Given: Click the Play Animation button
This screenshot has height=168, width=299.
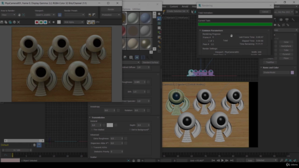Looking at the screenshot, I should (222, 161).
